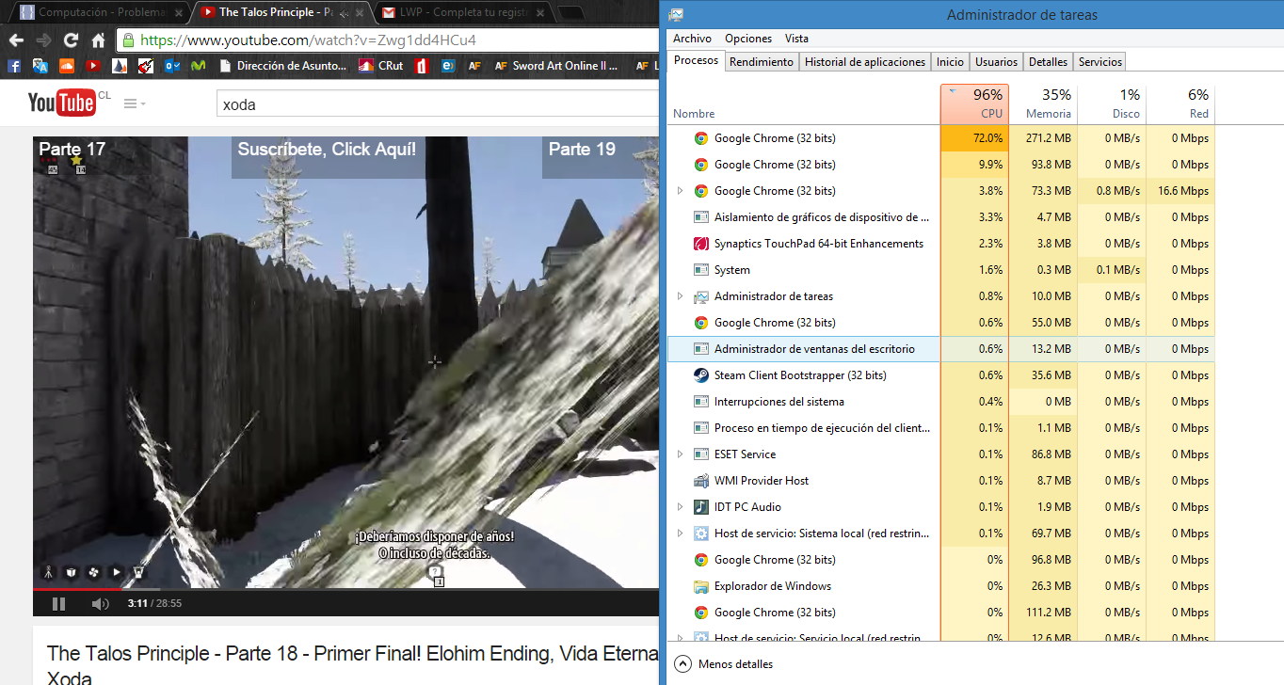Viewport: 1284px width, 685px height.
Task: Open the Google Translate bookmark icon
Action: tap(40, 66)
